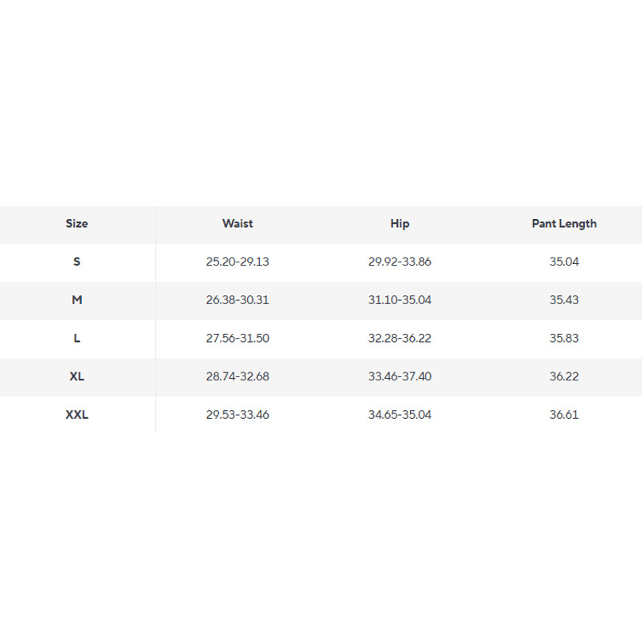Click waist measurement 28.74-32.68
The width and height of the screenshot is (642, 642).
click(238, 376)
